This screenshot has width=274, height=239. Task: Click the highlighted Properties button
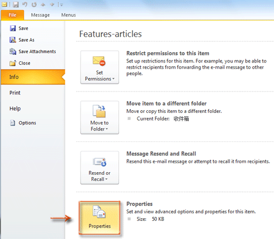point(100,218)
